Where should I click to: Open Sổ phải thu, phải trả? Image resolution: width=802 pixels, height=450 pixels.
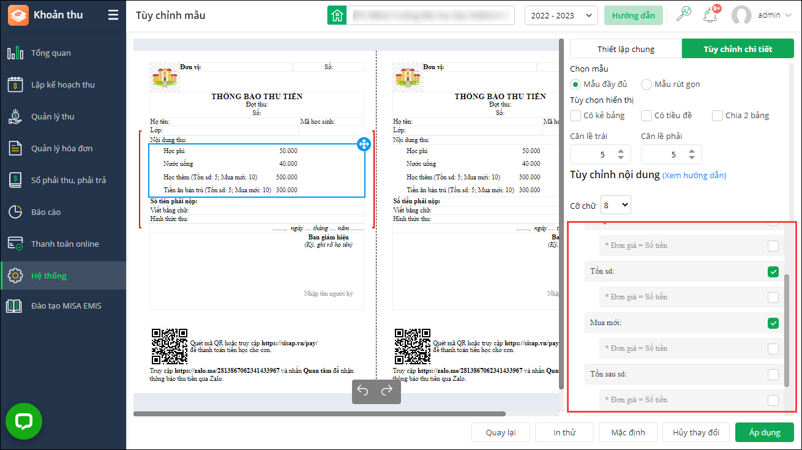click(x=63, y=180)
